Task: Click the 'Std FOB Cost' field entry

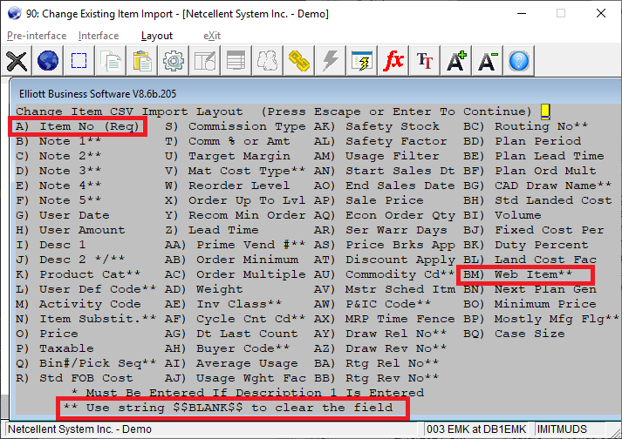Action: tap(74, 378)
